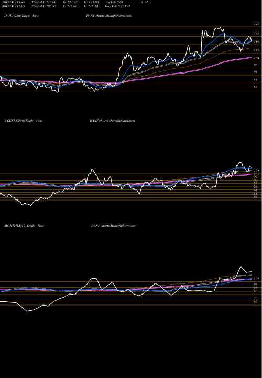Image resolution: width=262 pixels, height=378 pixels.
Task: Click the 20EMA: 118.49 value
Action: click(13, 2)
